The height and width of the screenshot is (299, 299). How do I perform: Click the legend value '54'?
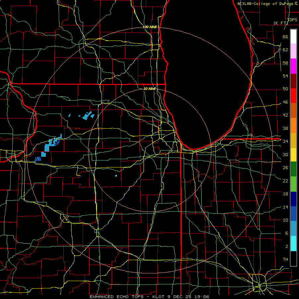point(285,76)
